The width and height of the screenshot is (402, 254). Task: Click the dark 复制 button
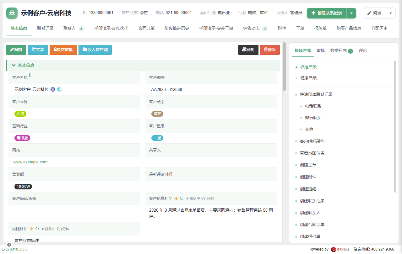248,50
